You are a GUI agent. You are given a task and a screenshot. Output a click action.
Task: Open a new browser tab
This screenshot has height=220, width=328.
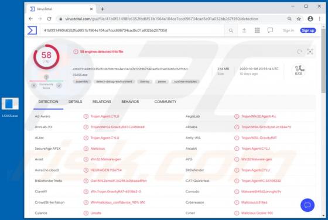tap(102, 9)
